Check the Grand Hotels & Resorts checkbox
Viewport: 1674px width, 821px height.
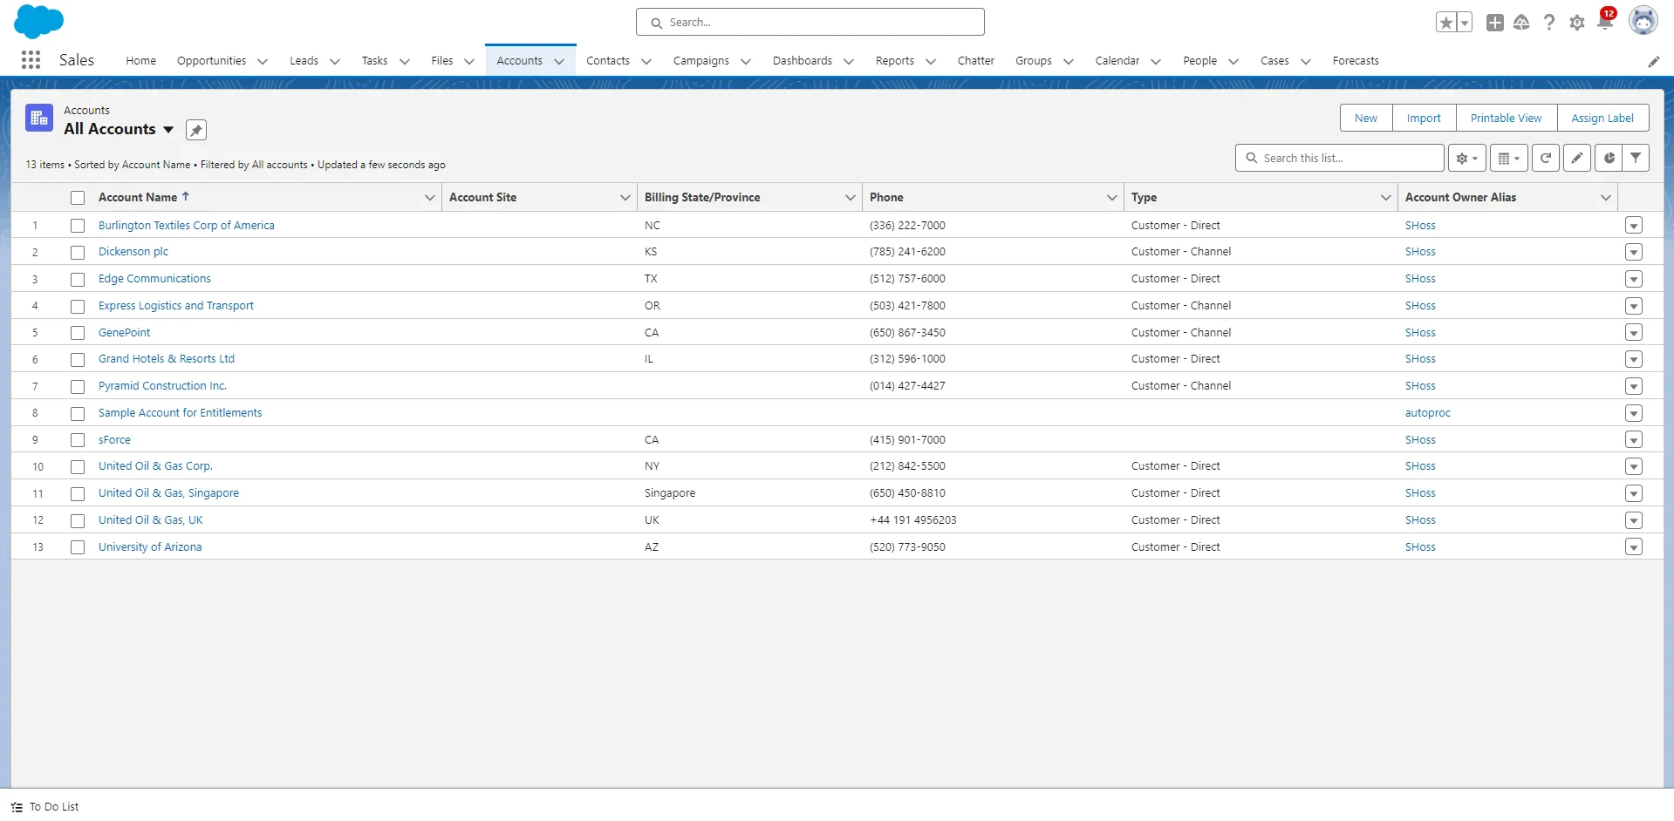(x=78, y=360)
